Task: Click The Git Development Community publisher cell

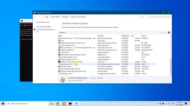Action: coord(109,64)
